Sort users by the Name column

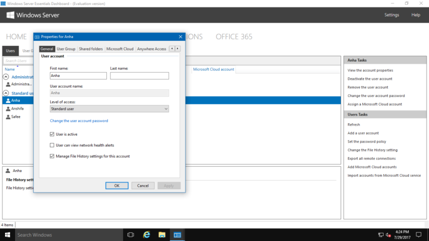click(10, 69)
